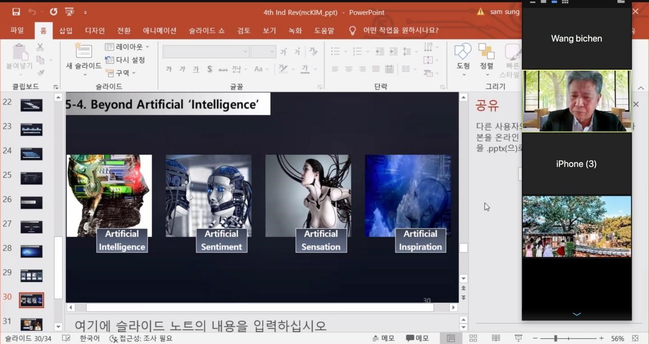Screen dimensions: 649x344
Task: Switch to Slide Sorter view in status bar
Action: pos(473,338)
